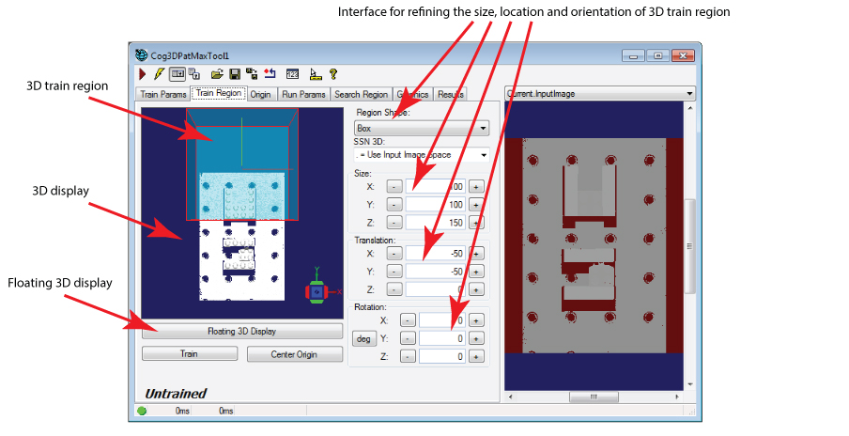Click the '123' data bindings toolbar icon

292,73
